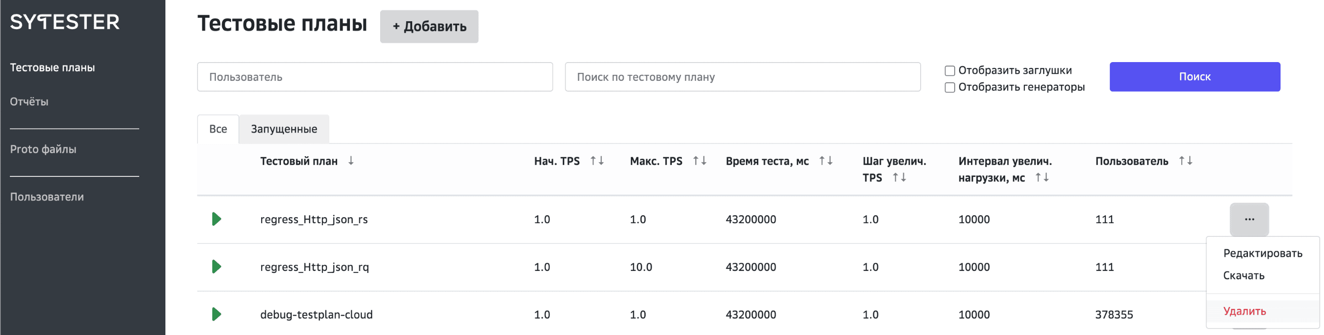Select Скачать in the open menu
Image resolution: width=1324 pixels, height=335 pixels.
click(1244, 275)
